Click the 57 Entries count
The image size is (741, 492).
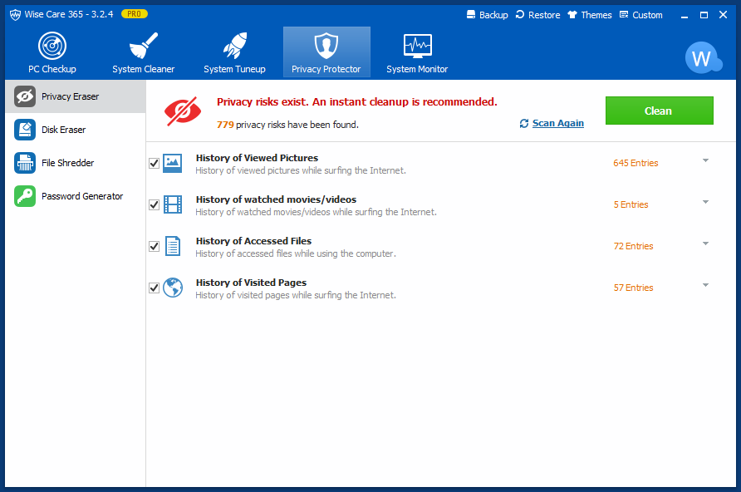click(633, 288)
